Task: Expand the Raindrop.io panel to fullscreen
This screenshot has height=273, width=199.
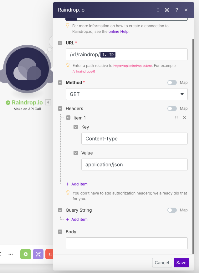Action: (167, 10)
